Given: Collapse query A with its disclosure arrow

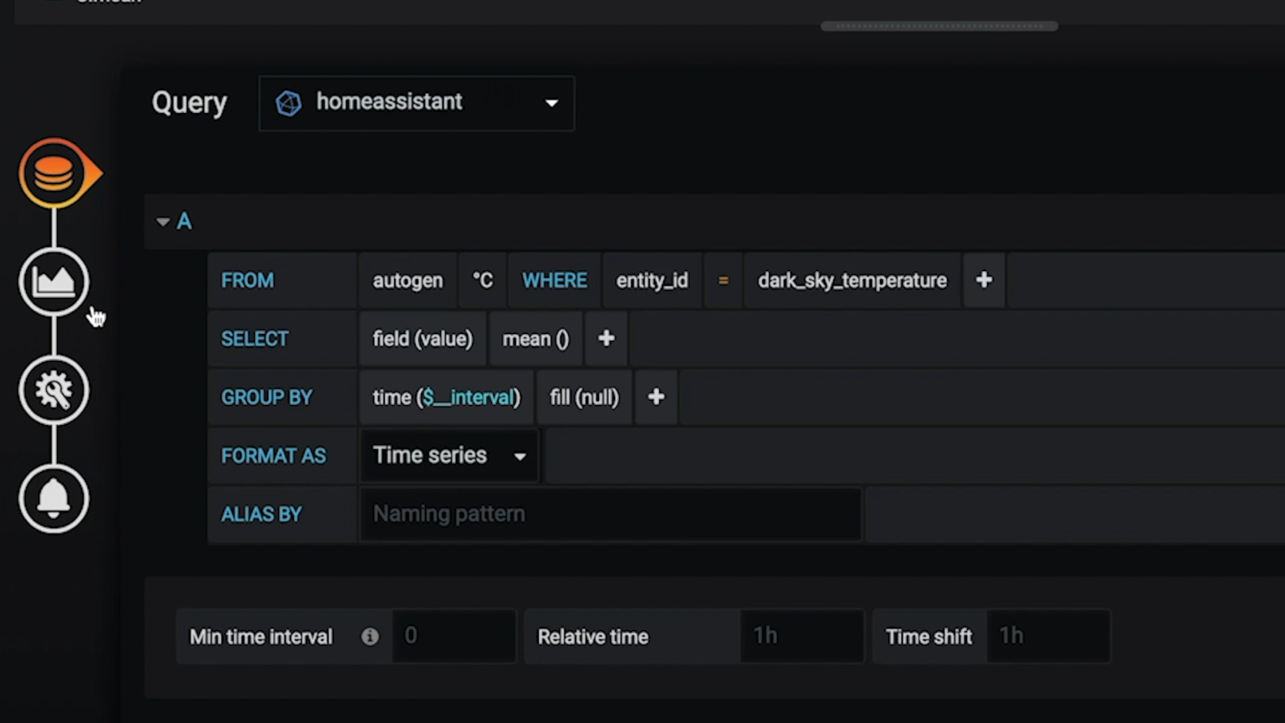Looking at the screenshot, I should tap(163, 220).
